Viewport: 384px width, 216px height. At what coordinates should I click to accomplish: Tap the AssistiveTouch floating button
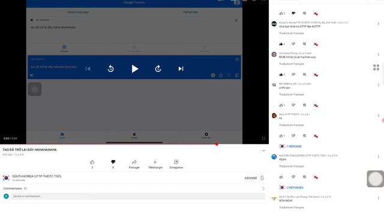(x=375, y=179)
